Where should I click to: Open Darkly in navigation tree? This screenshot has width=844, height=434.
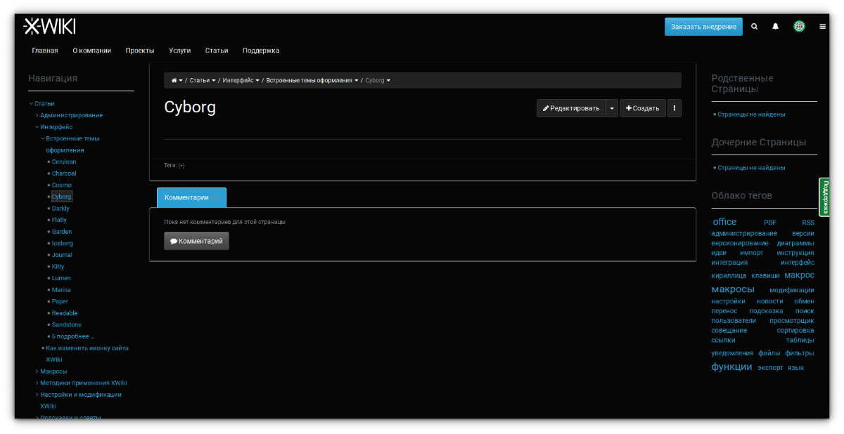pos(60,209)
